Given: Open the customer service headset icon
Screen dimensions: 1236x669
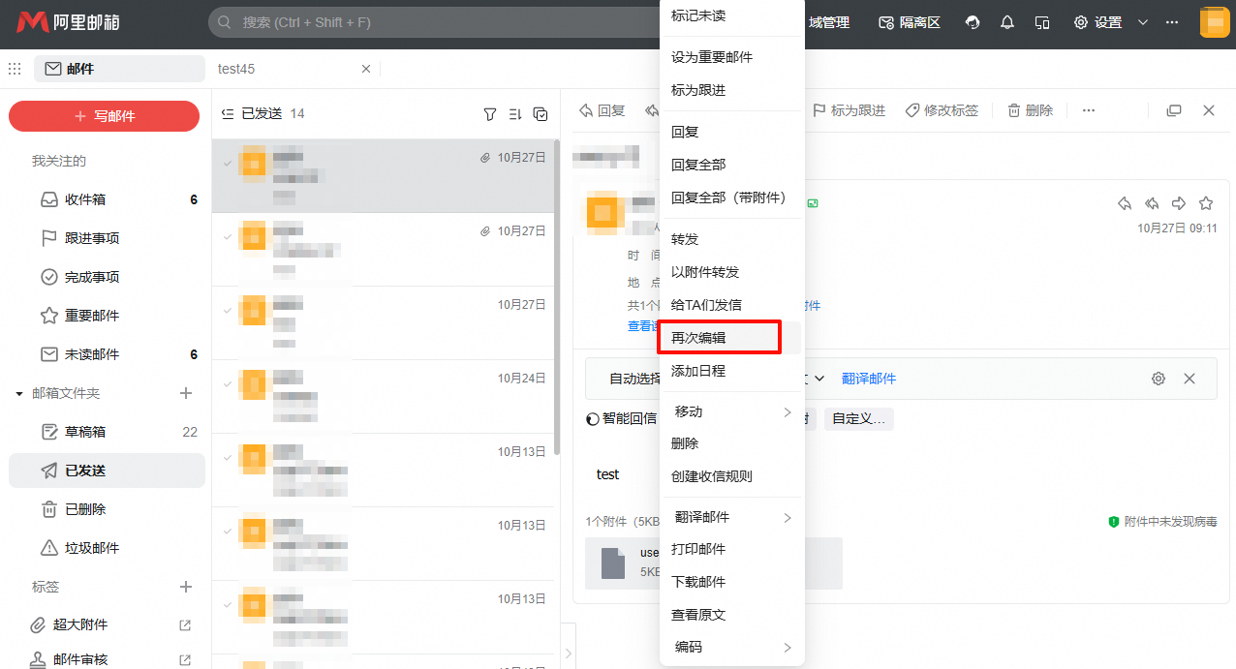Looking at the screenshot, I should [973, 22].
